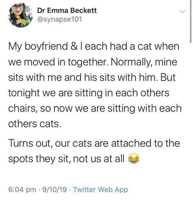Expand the tweet options chevron menu
Image resolution: width=193 pixels, height=200 pixels.
(182, 12)
